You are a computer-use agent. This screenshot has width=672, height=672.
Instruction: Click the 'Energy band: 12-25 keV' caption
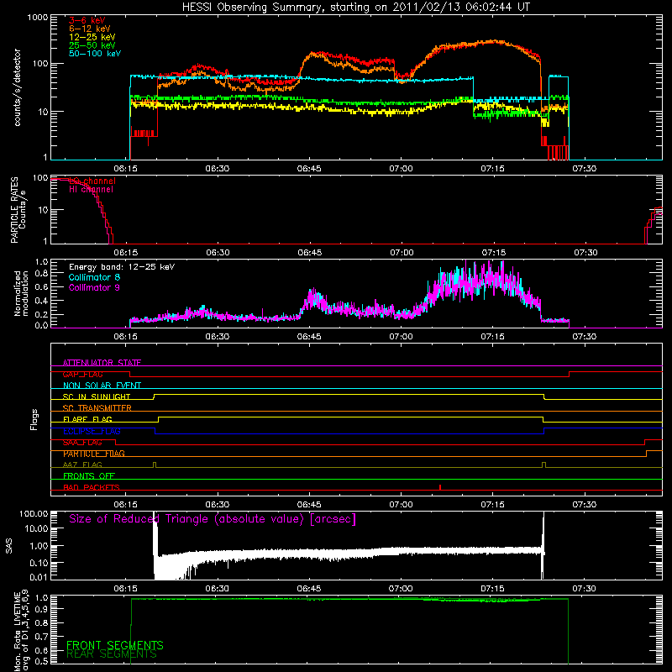tap(122, 267)
